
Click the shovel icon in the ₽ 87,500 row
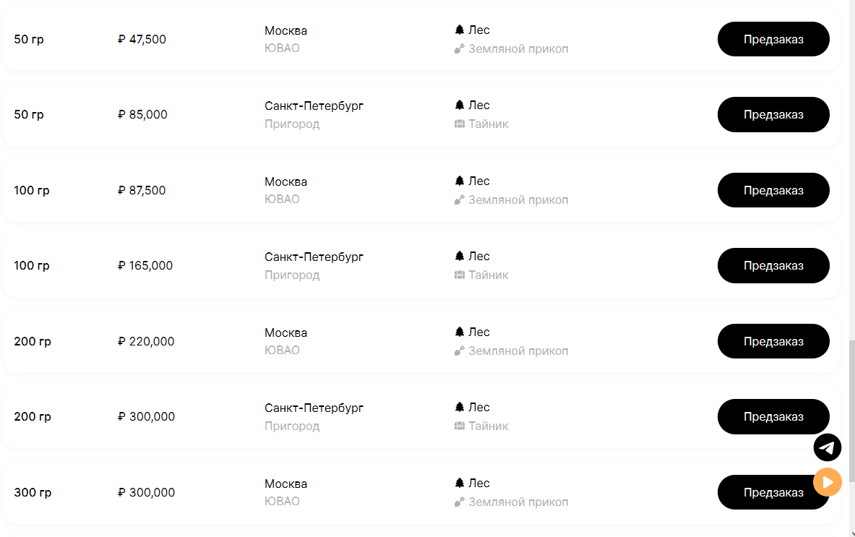click(459, 200)
